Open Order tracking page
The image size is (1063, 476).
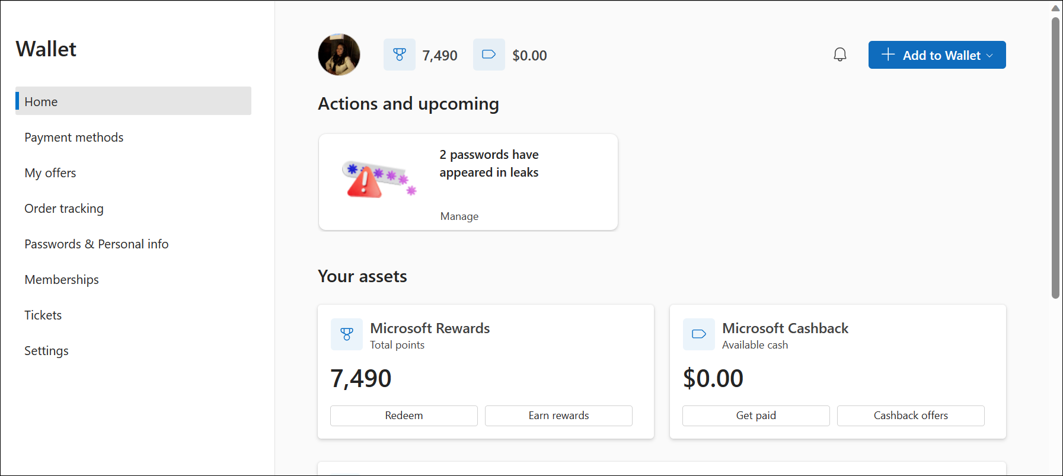click(x=64, y=209)
